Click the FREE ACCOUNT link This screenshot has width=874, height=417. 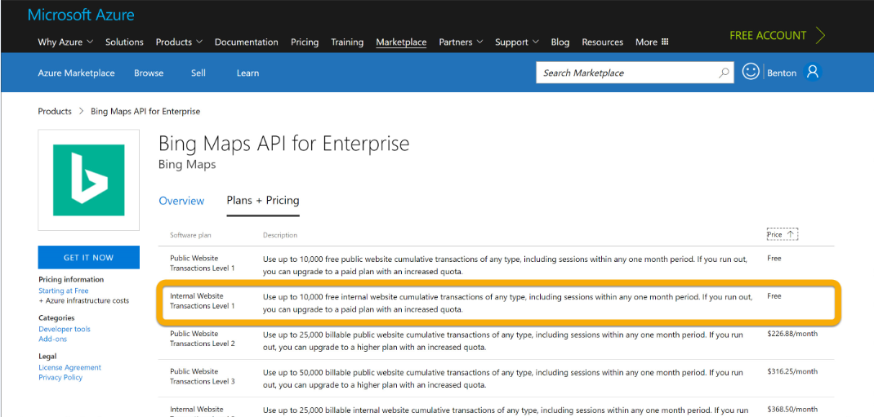(768, 35)
